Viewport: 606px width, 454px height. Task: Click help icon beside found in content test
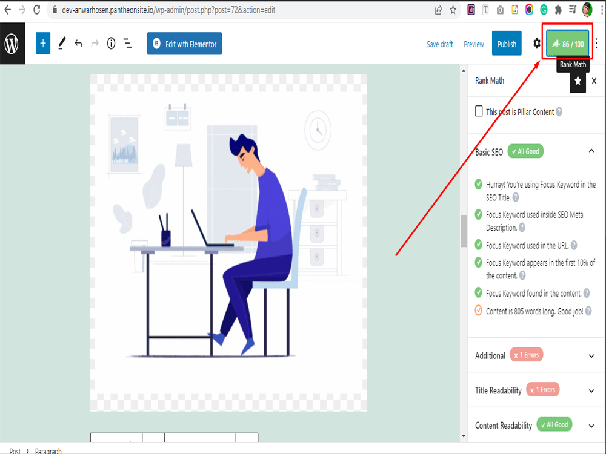[587, 294]
